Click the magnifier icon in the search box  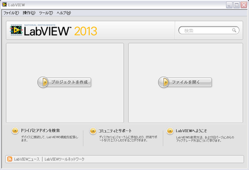[x=234, y=30]
